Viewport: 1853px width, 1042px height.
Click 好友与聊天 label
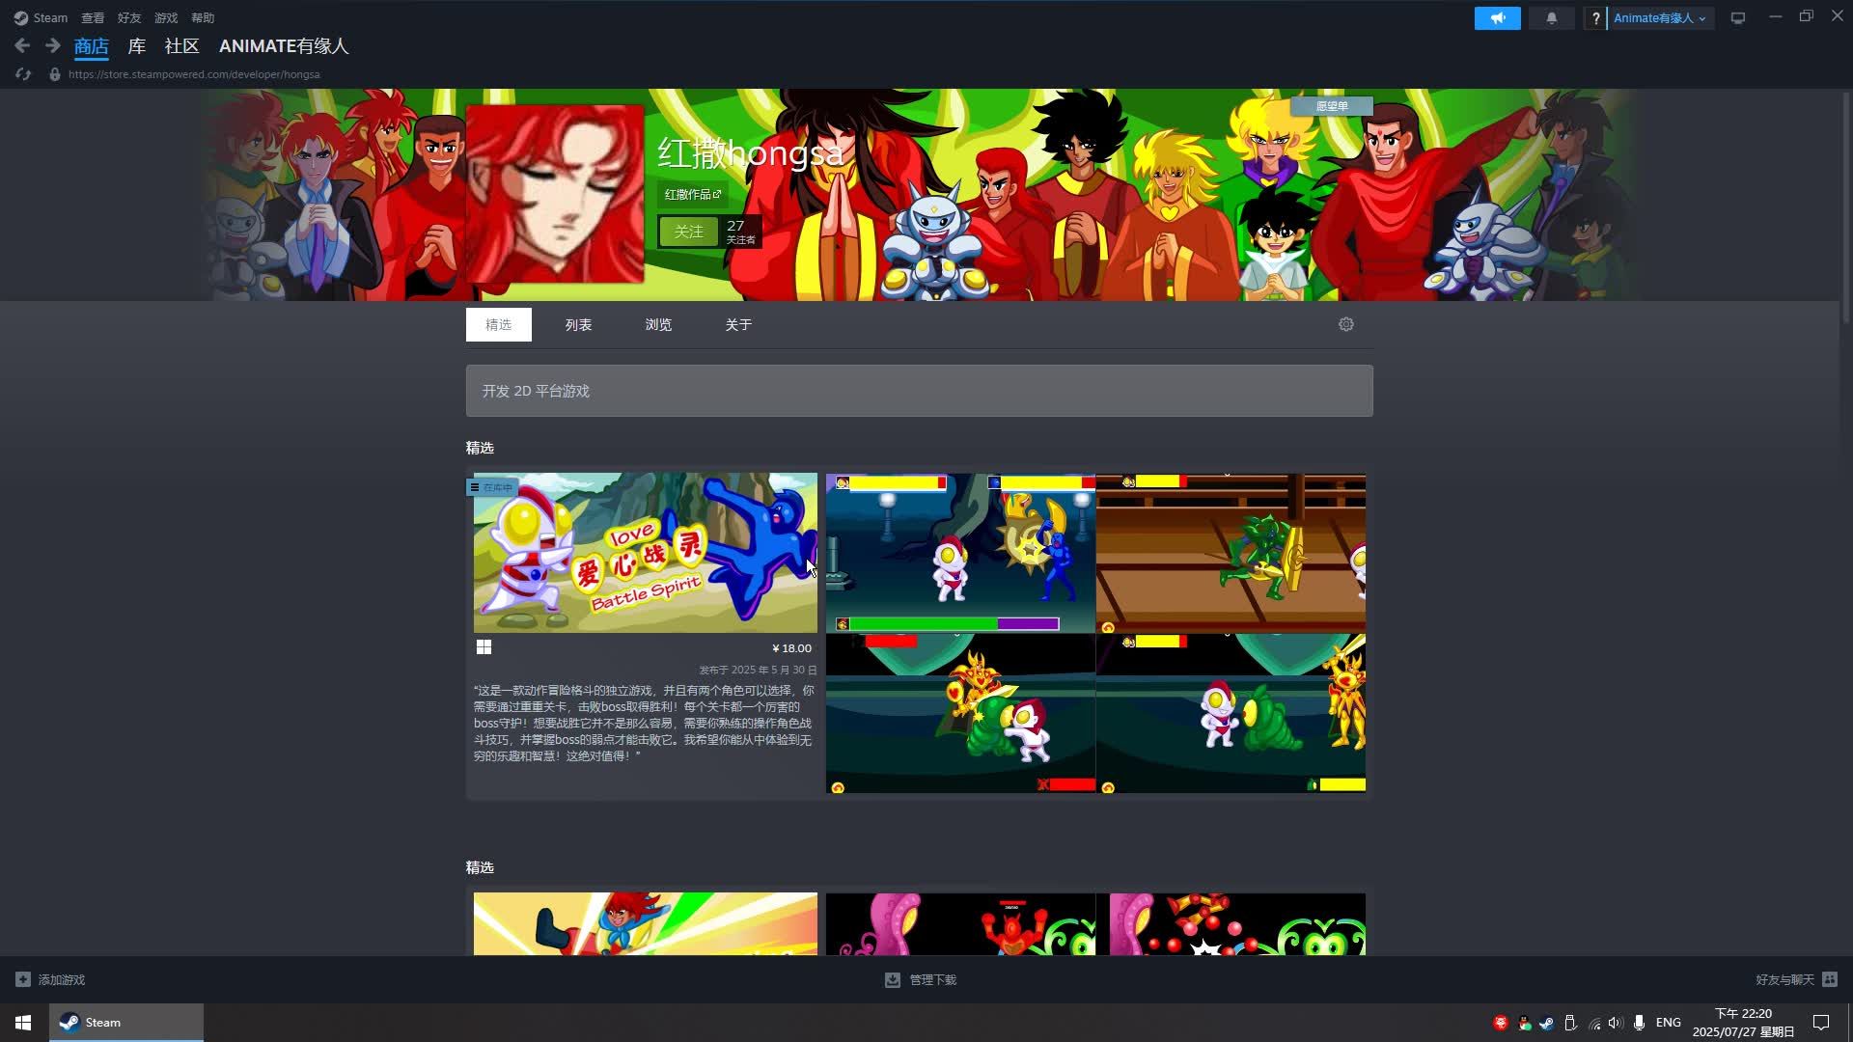[1784, 979]
